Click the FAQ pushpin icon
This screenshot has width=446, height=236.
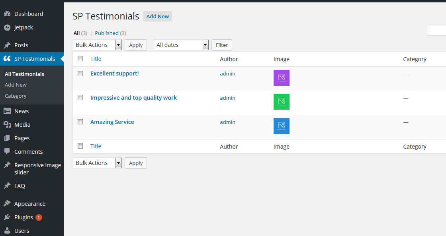[x=7, y=186]
